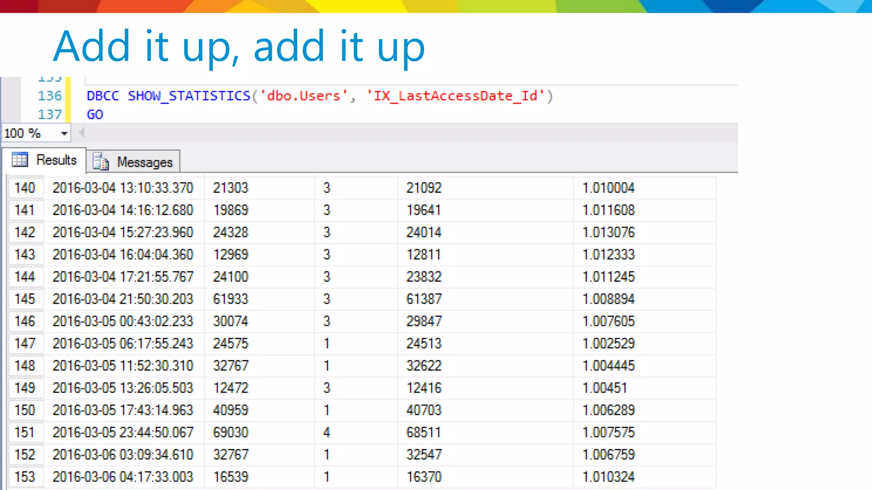Click cell 2016-03-05 23:44:50.067
872x490 pixels.
click(123, 433)
